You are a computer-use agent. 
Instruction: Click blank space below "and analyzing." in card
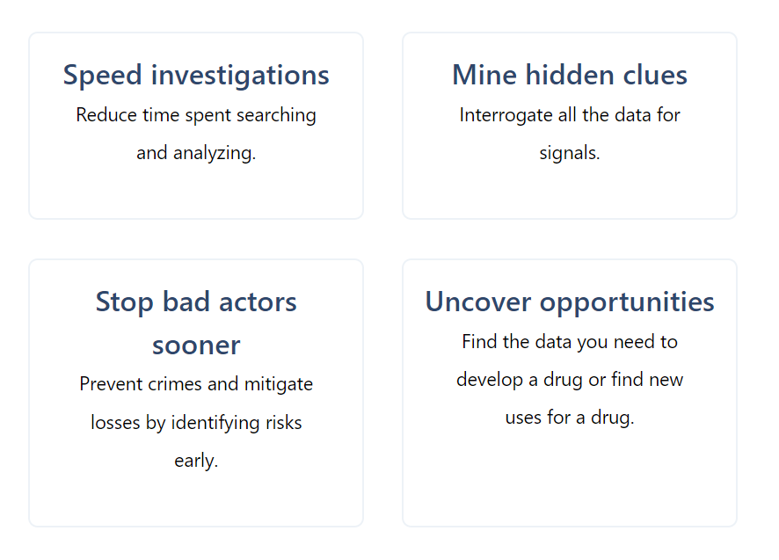(x=196, y=190)
